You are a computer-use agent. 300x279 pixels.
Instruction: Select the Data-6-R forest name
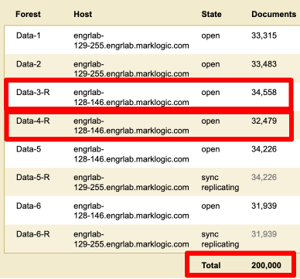32,234
